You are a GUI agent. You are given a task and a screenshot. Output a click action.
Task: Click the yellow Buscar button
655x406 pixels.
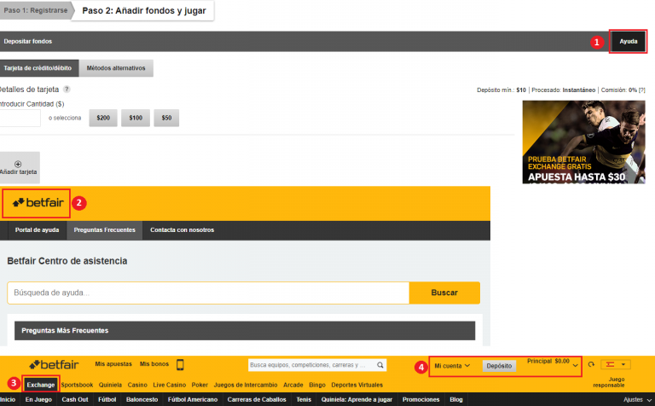tap(444, 293)
